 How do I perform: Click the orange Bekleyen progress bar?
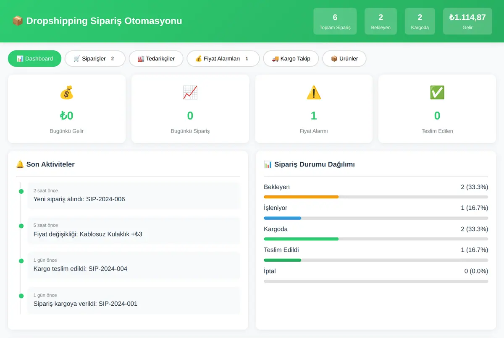click(301, 197)
